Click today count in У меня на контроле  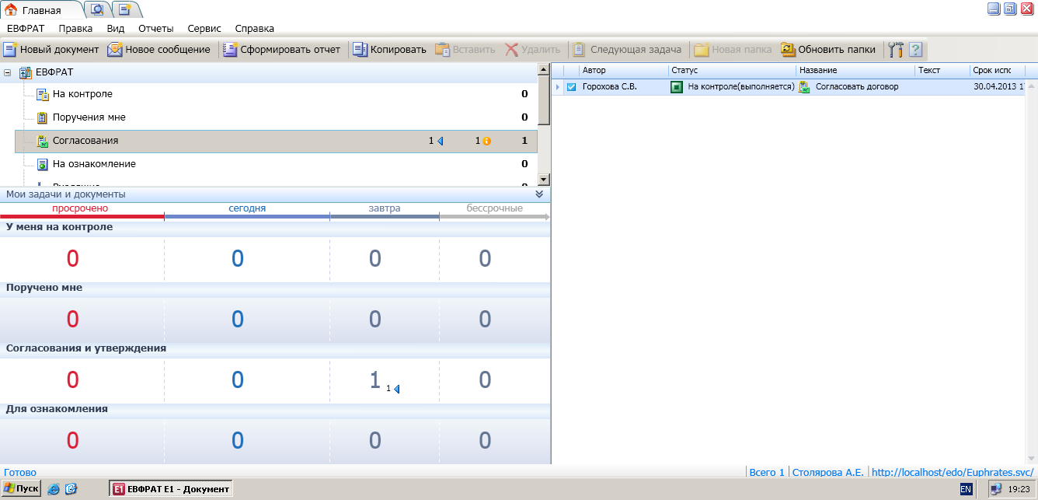click(237, 259)
